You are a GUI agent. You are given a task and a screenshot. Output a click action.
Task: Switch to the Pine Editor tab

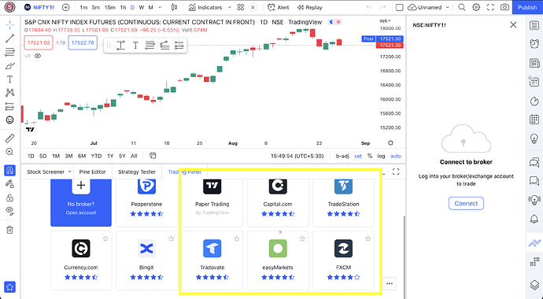point(92,172)
